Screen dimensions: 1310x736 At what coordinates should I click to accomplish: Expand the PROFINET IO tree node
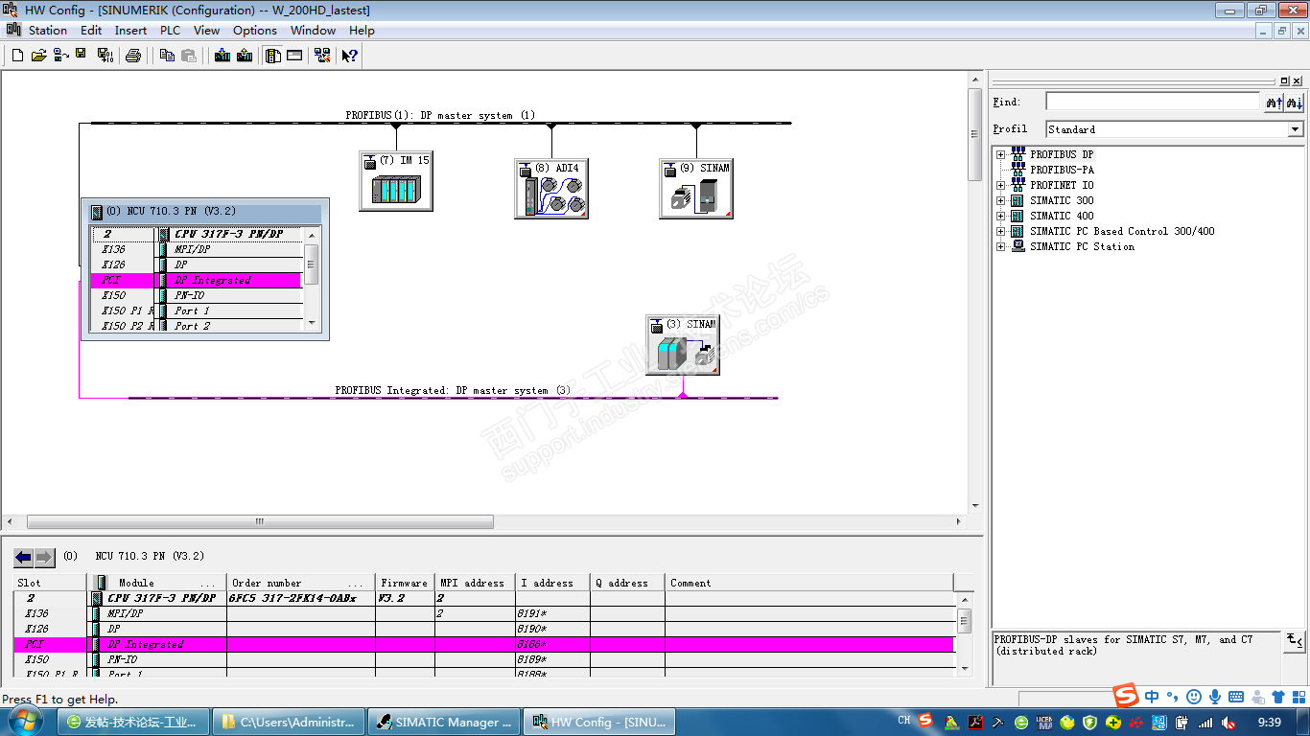[1000, 185]
